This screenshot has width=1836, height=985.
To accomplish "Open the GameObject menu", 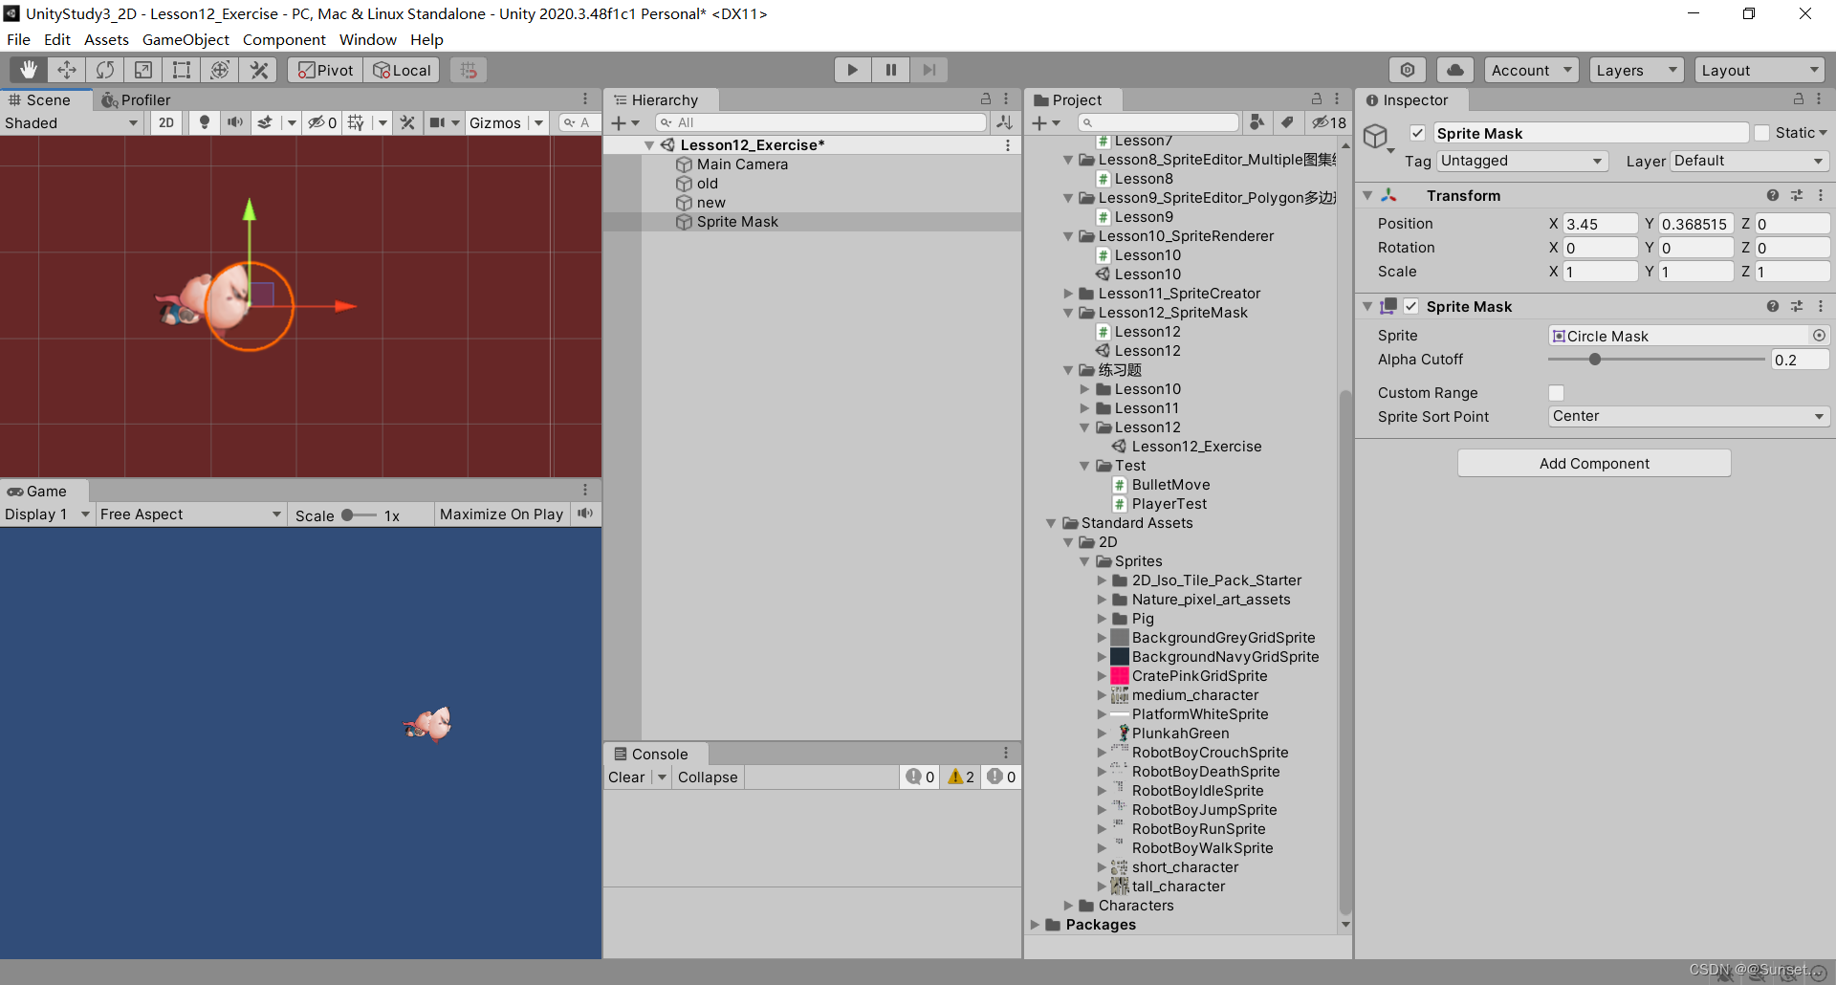I will coord(186,39).
